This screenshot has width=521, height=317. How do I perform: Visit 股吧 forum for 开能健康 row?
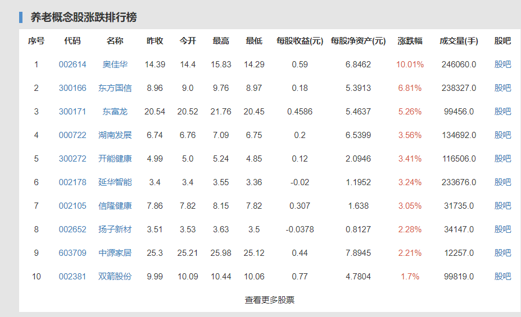[502, 158]
